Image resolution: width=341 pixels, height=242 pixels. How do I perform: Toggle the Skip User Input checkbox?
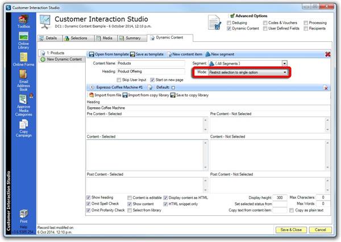tap(119, 80)
